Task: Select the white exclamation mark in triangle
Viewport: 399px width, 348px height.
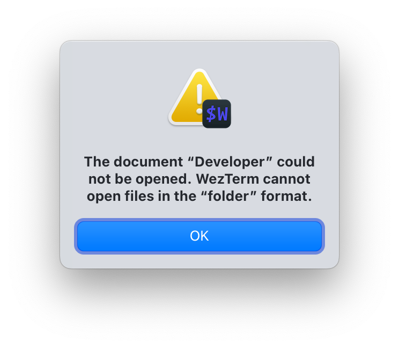Action: 199,99
